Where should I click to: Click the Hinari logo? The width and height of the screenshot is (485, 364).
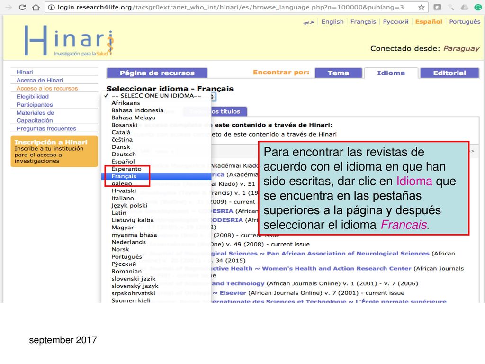pyautogui.click(x=69, y=41)
